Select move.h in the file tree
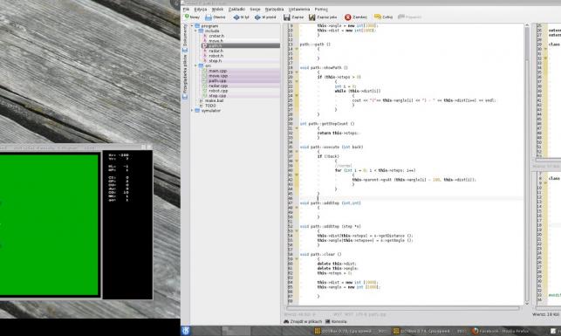The width and height of the screenshot is (561, 336). 216,41
